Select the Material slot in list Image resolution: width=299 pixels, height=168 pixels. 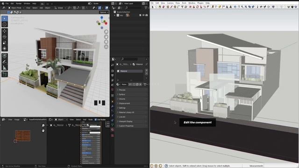(x=130, y=71)
